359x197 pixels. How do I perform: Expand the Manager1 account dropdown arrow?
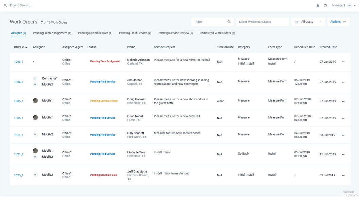tap(355, 6)
